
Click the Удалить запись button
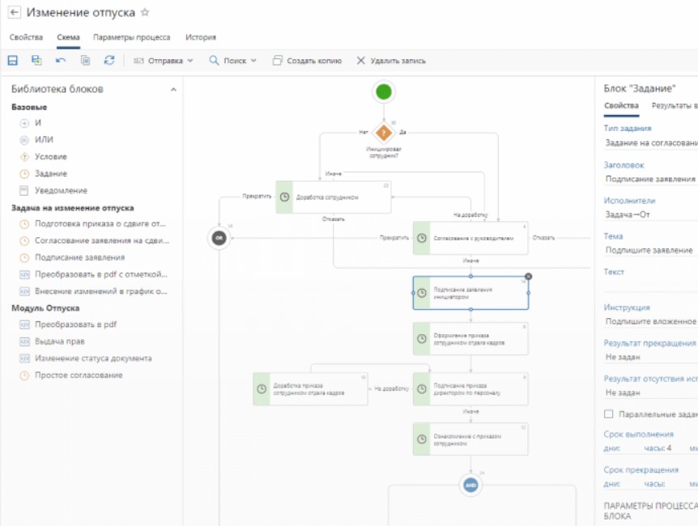pyautogui.click(x=391, y=61)
